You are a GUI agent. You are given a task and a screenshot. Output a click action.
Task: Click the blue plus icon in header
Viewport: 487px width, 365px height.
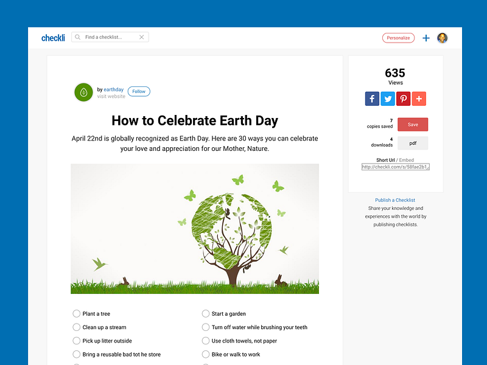[x=426, y=38]
